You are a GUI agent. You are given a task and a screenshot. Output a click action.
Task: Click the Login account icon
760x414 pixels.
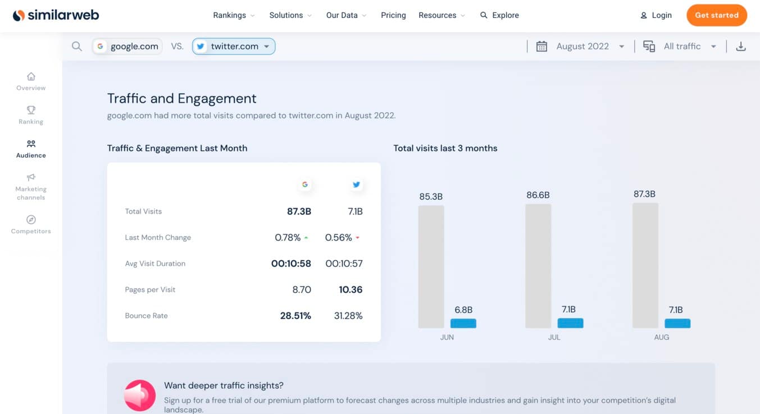644,15
